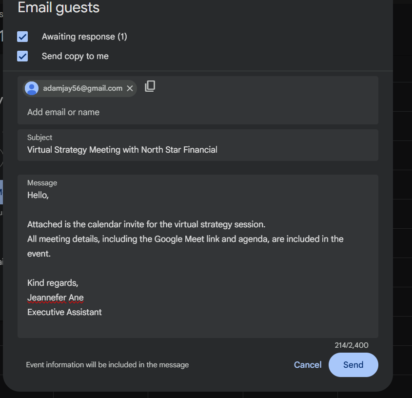This screenshot has width=412, height=398.
Task: Uncheck the Awaiting response checkbox
Action: (x=22, y=37)
